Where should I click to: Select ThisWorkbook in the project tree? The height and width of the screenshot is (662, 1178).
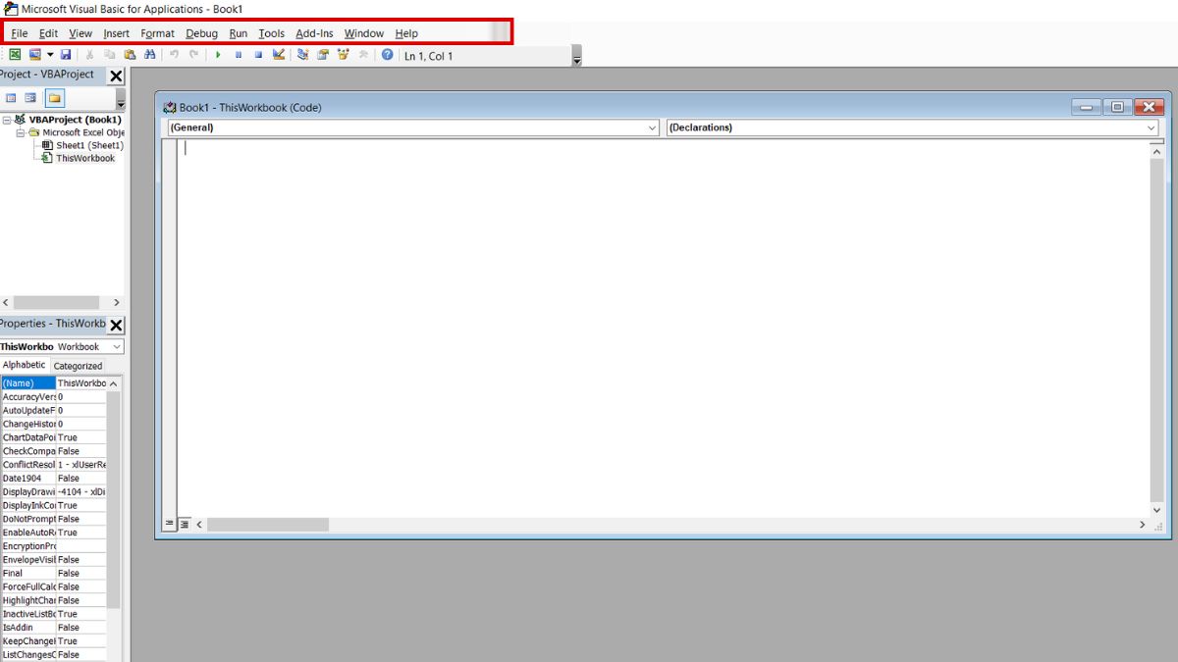(84, 158)
